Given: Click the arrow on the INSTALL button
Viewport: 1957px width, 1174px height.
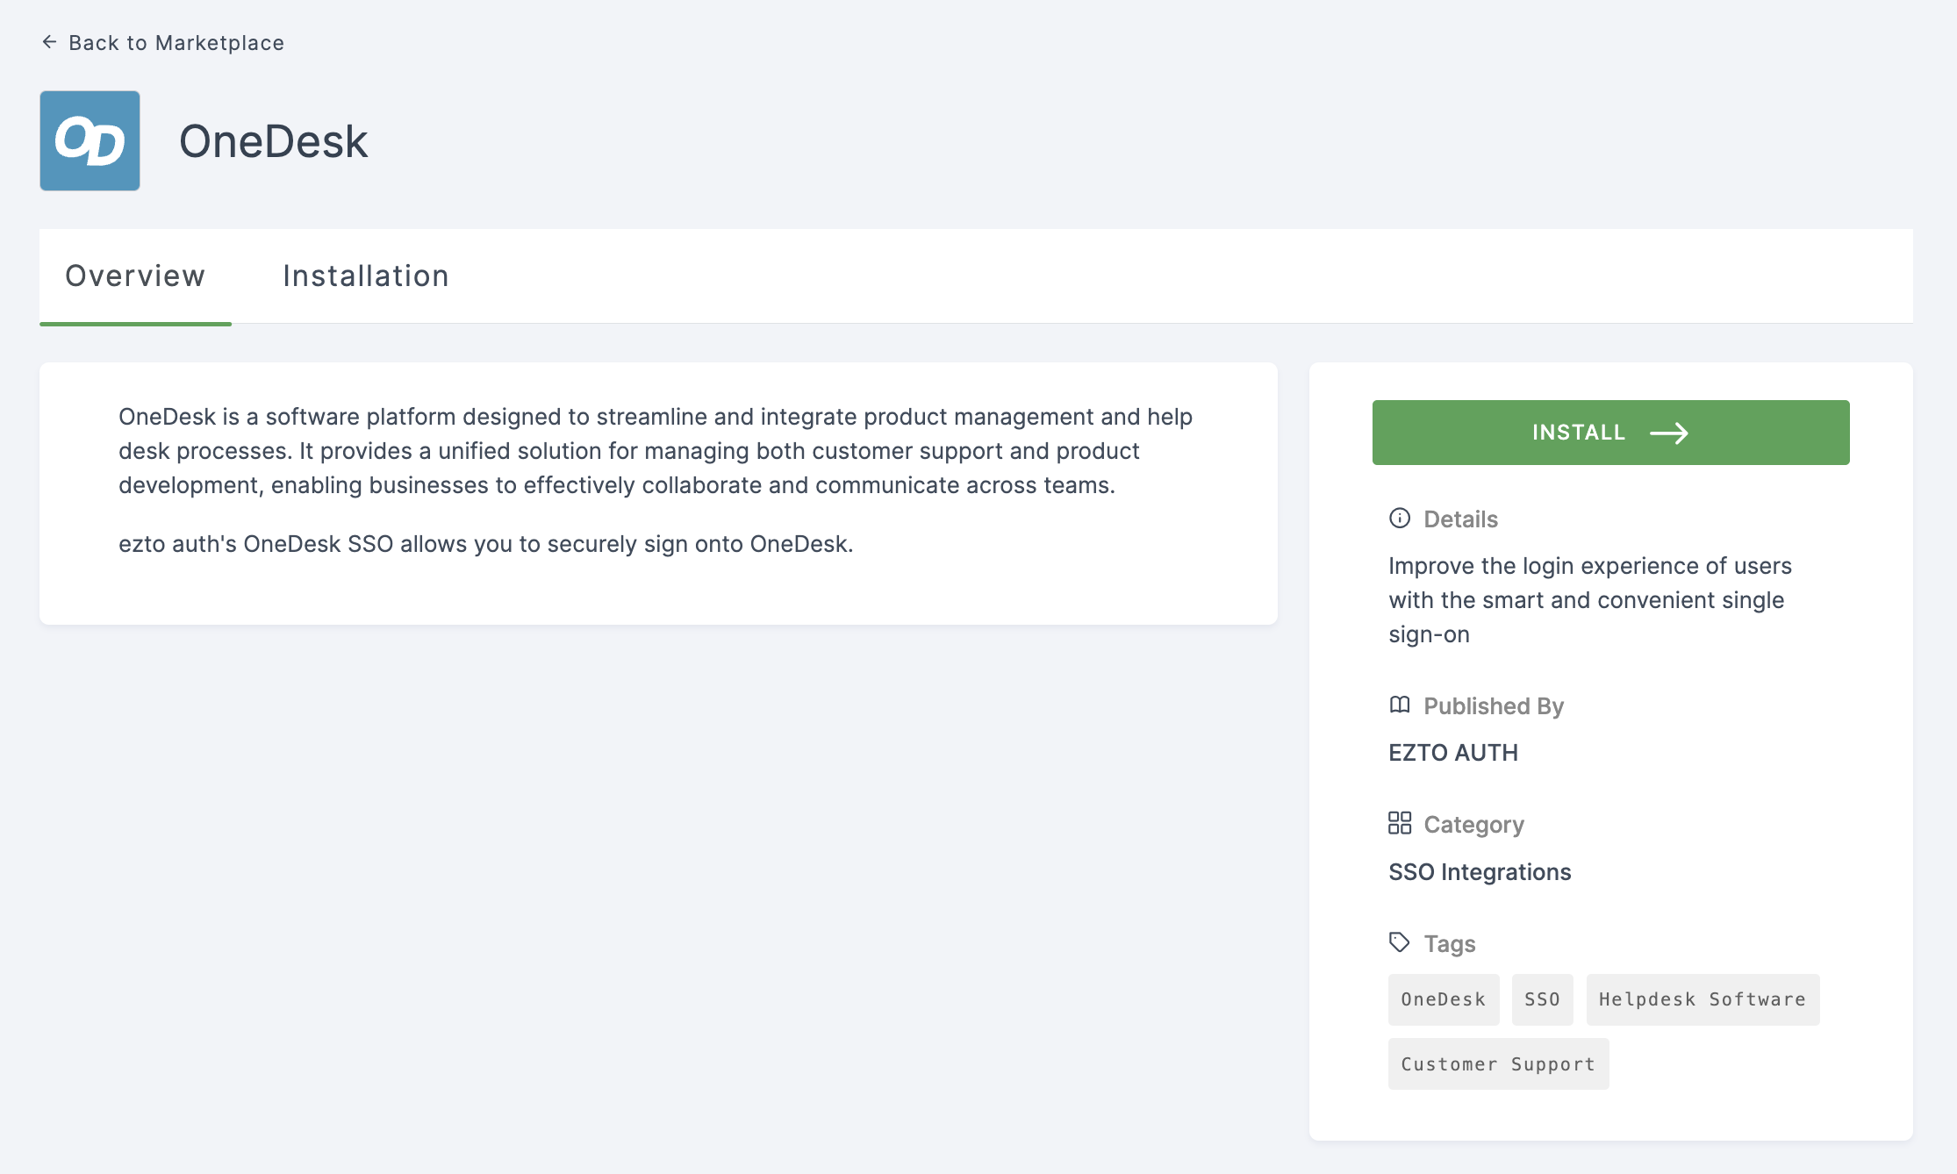Looking at the screenshot, I should point(1669,433).
